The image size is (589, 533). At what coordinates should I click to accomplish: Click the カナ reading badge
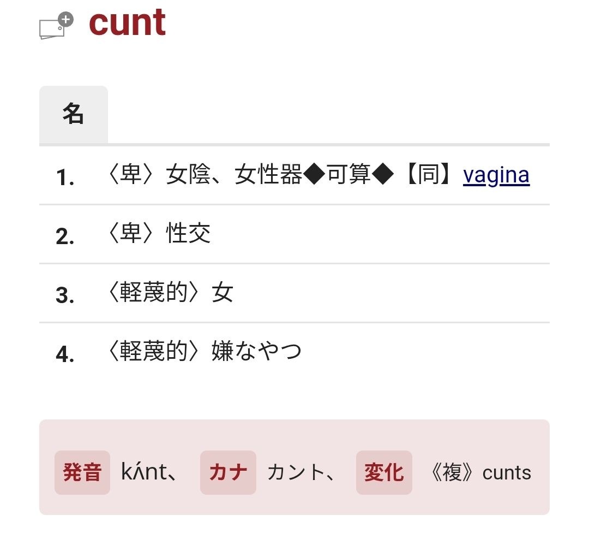pos(228,472)
